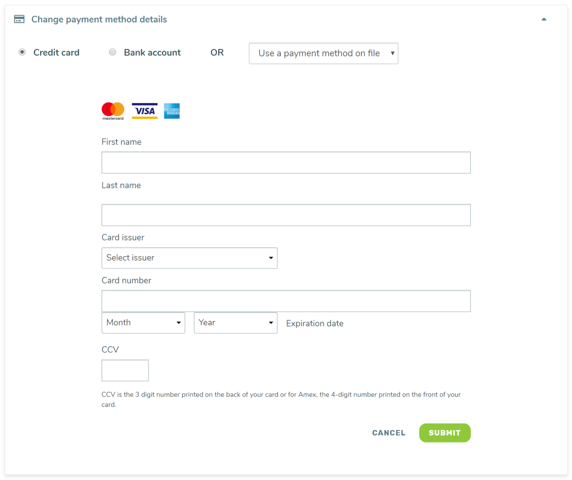Open the Use a payment method on file dropdown
The height and width of the screenshot is (480, 572).
(323, 53)
